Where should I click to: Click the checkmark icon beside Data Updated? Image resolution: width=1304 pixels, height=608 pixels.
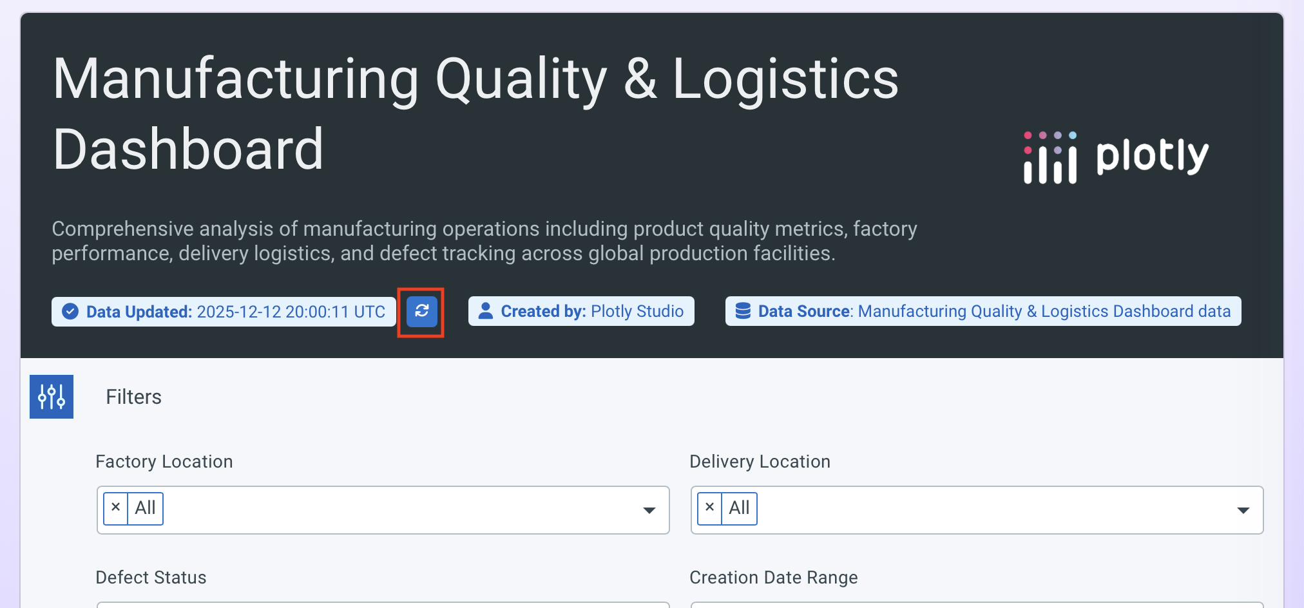(70, 312)
